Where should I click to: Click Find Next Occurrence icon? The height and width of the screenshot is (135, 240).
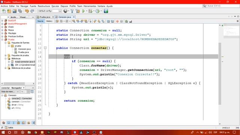tap(82, 21)
